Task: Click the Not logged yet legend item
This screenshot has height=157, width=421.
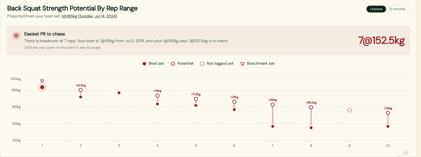Action: 217,64
